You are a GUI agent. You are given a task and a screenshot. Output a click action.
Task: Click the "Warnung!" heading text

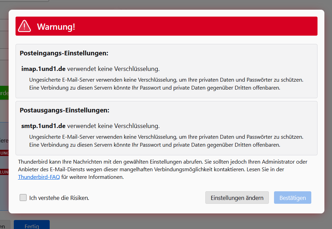point(56,27)
